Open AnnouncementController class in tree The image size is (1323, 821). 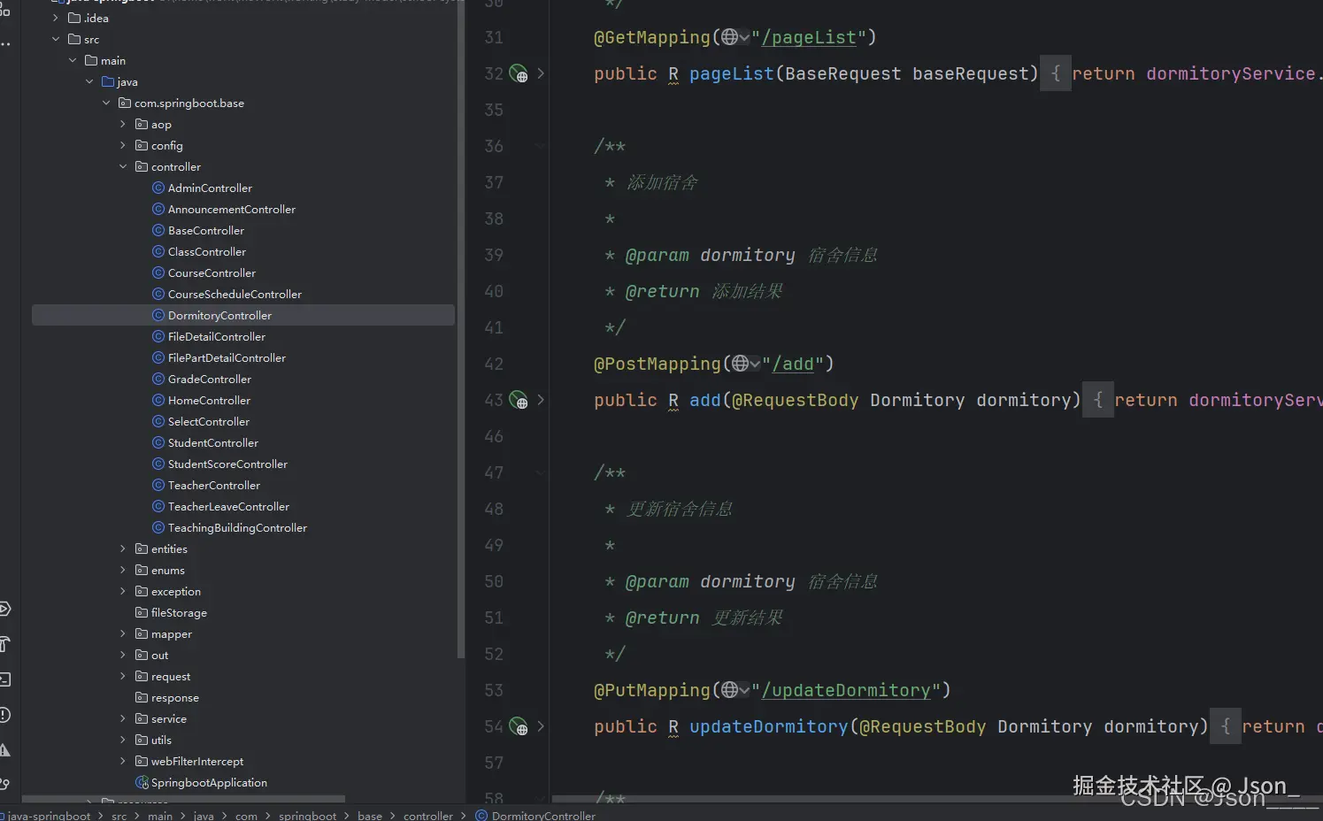pos(232,209)
